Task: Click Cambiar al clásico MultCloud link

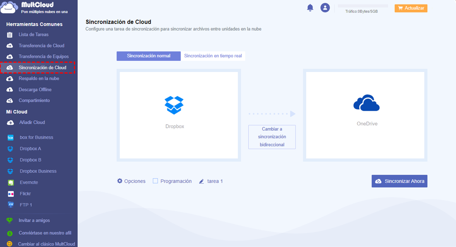Action: click(x=46, y=244)
